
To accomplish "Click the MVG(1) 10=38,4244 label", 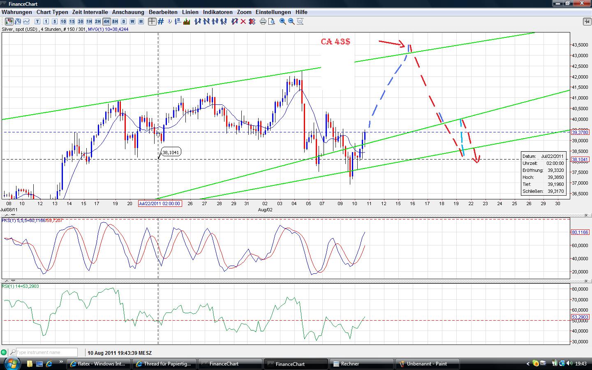I will (108, 30).
